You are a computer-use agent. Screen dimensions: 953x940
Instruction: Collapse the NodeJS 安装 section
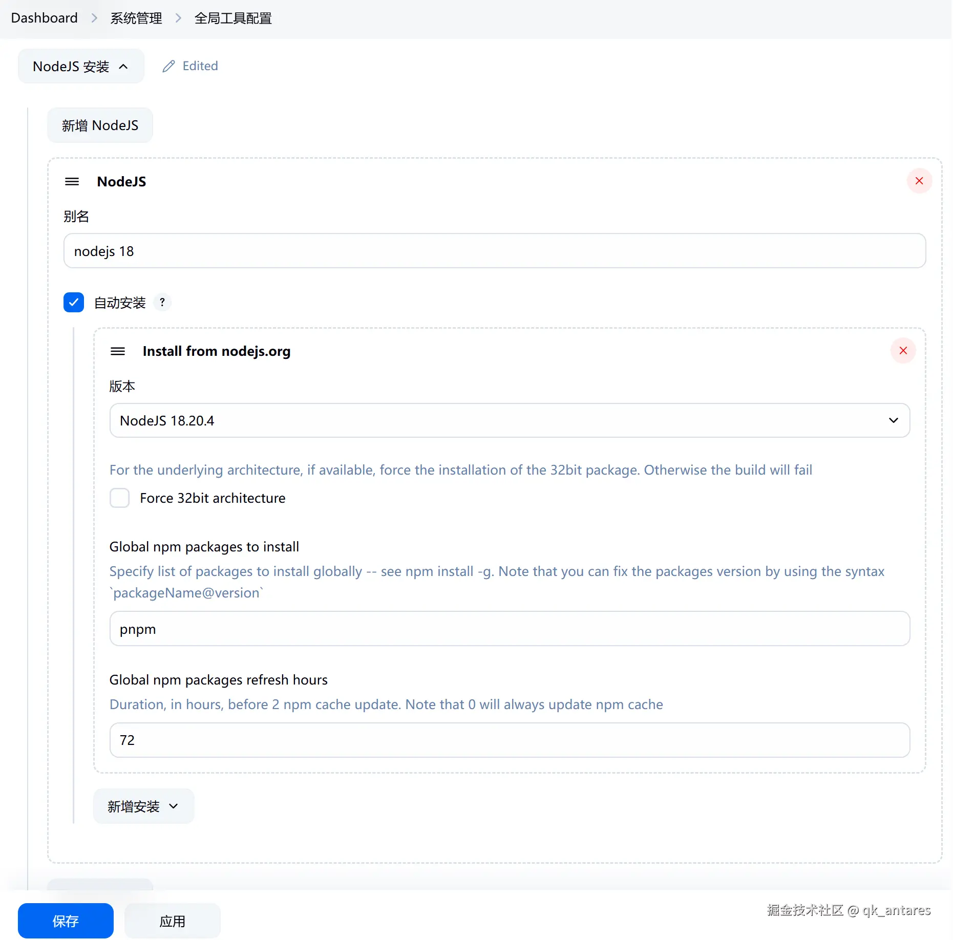[81, 66]
